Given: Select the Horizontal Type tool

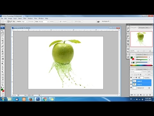Looking at the screenshot, I should pos(3,69).
